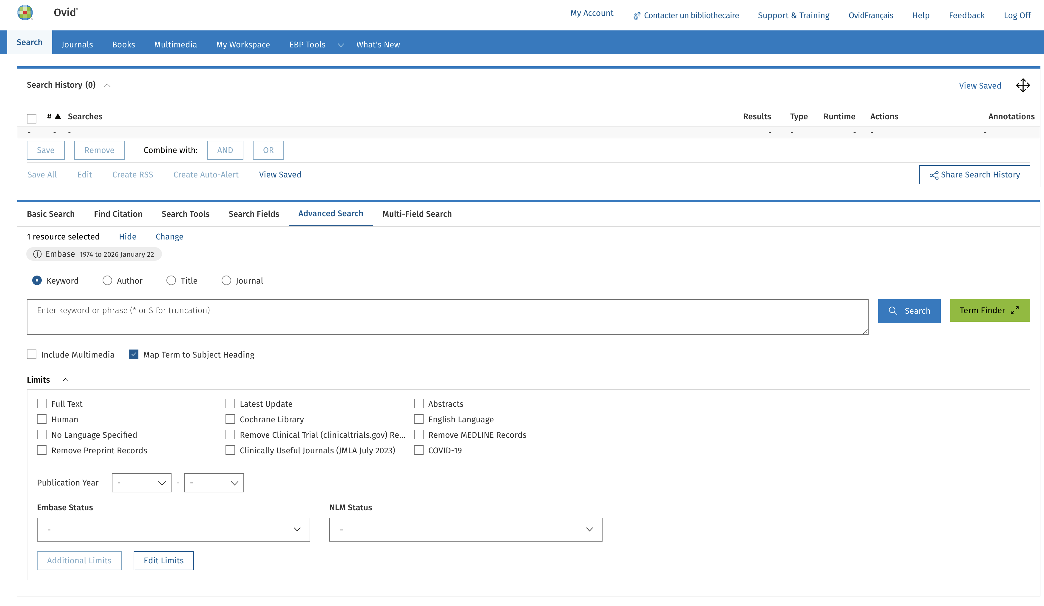Click the keyword search text box
Image resolution: width=1044 pixels, height=606 pixels.
[x=447, y=317]
